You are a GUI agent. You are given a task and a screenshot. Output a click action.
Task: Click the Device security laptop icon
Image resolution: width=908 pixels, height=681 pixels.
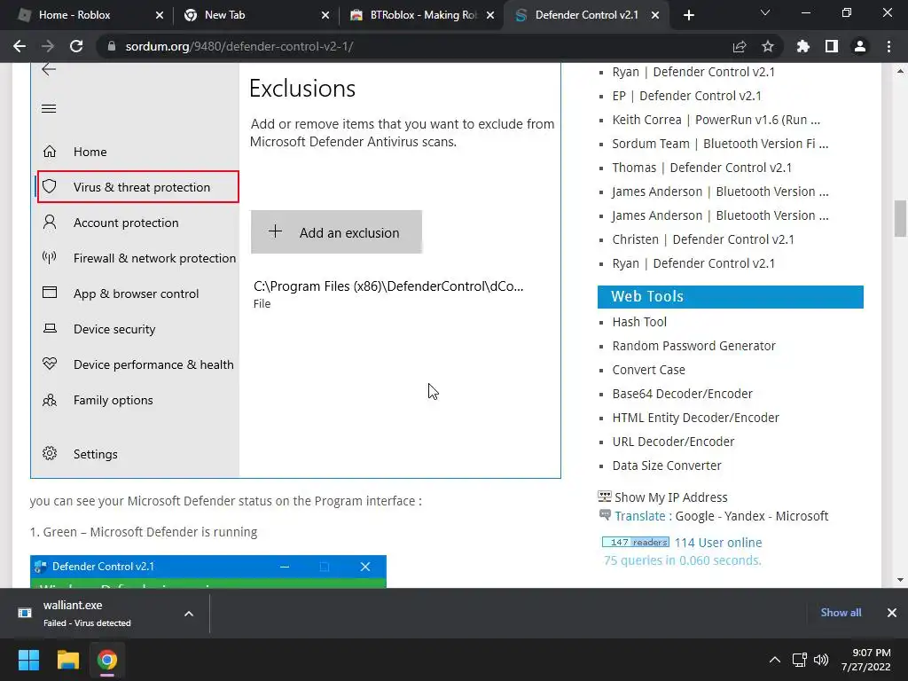pos(50,328)
